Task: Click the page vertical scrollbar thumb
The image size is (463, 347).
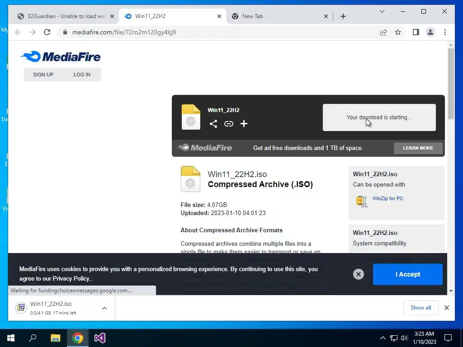Action: pos(451,84)
